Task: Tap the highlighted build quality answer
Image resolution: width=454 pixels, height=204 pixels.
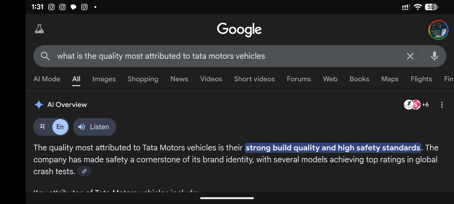Action: (333, 148)
